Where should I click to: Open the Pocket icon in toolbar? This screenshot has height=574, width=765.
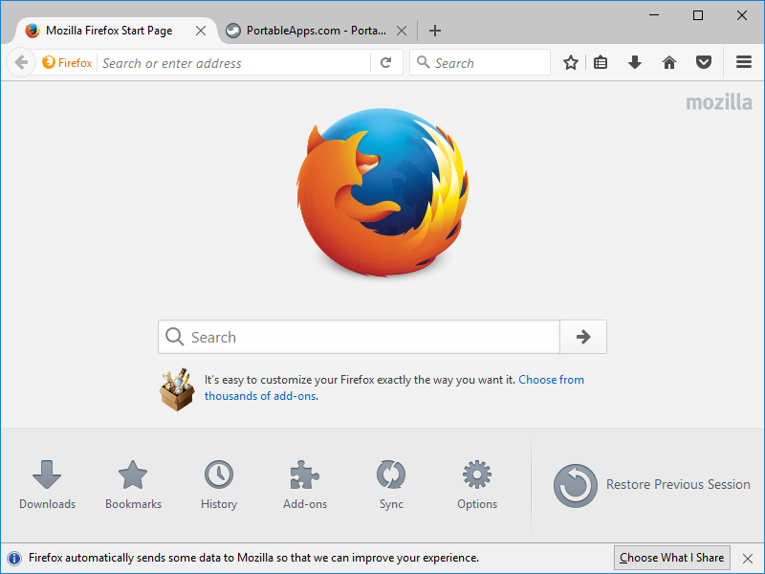point(704,63)
